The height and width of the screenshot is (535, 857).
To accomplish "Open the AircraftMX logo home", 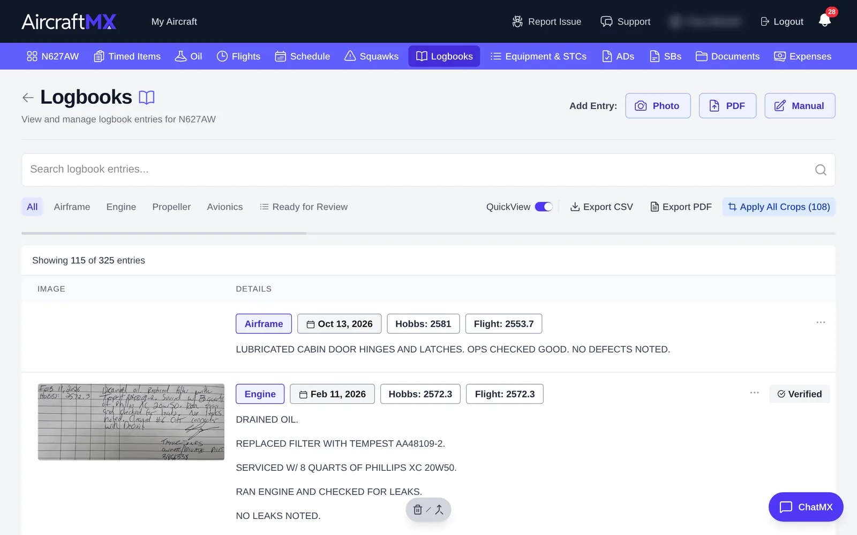I will [69, 21].
